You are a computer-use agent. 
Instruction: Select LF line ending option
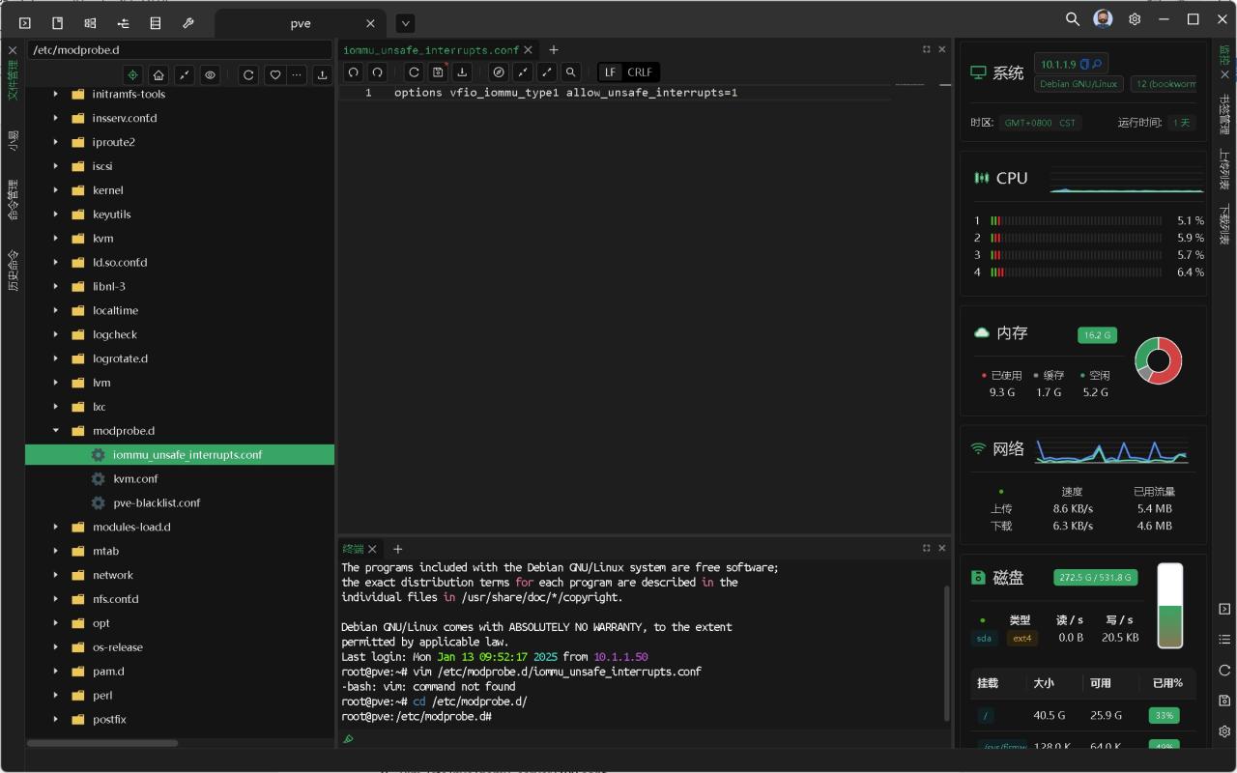pyautogui.click(x=610, y=72)
